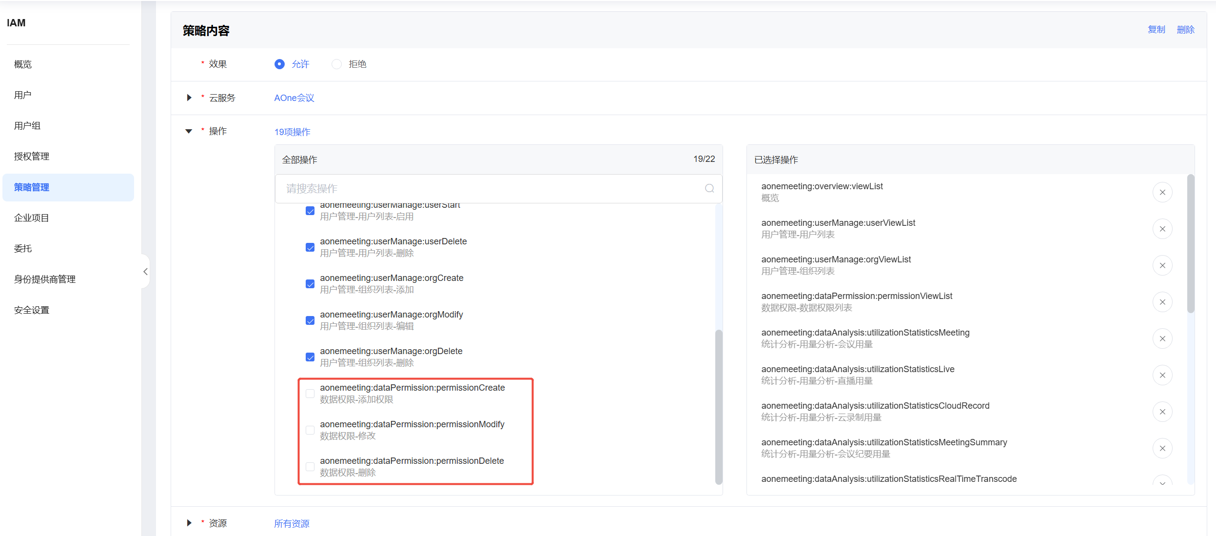Remove aonemeeting:overview:viewList from selected operations
This screenshot has width=1216, height=536.
(1162, 192)
